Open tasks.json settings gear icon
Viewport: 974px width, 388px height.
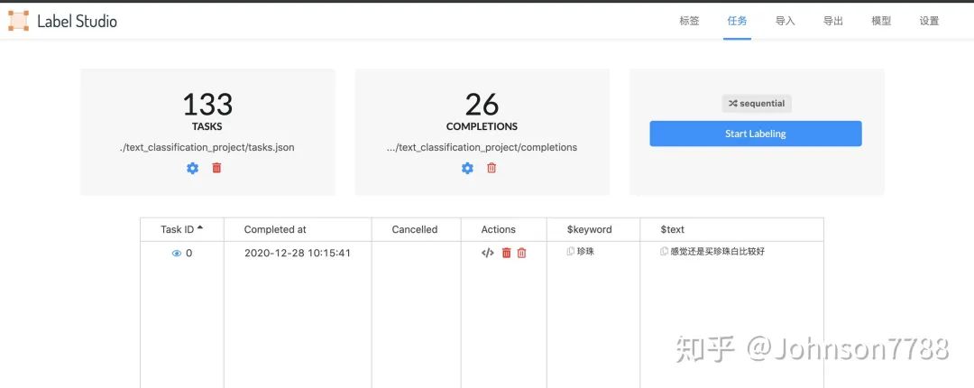(x=193, y=168)
